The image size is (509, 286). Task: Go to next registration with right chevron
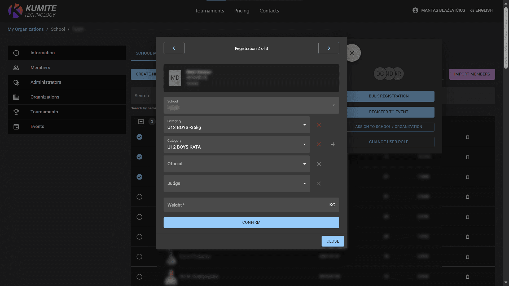point(329,48)
